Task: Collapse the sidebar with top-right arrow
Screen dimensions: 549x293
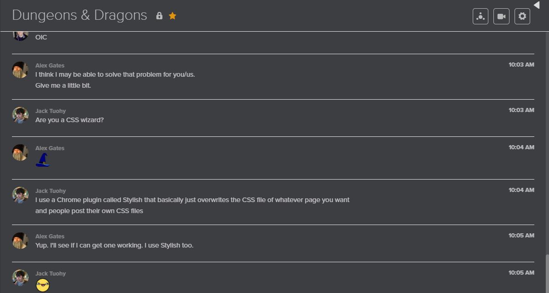Action: [x=537, y=5]
